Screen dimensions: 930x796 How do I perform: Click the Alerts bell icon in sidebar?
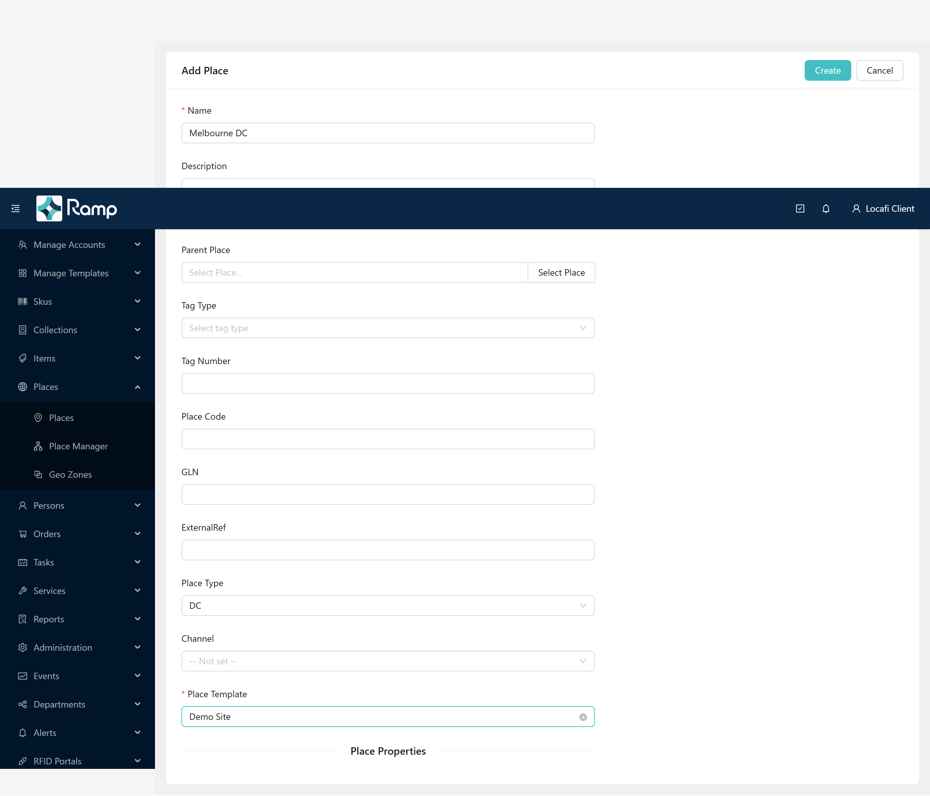point(22,733)
